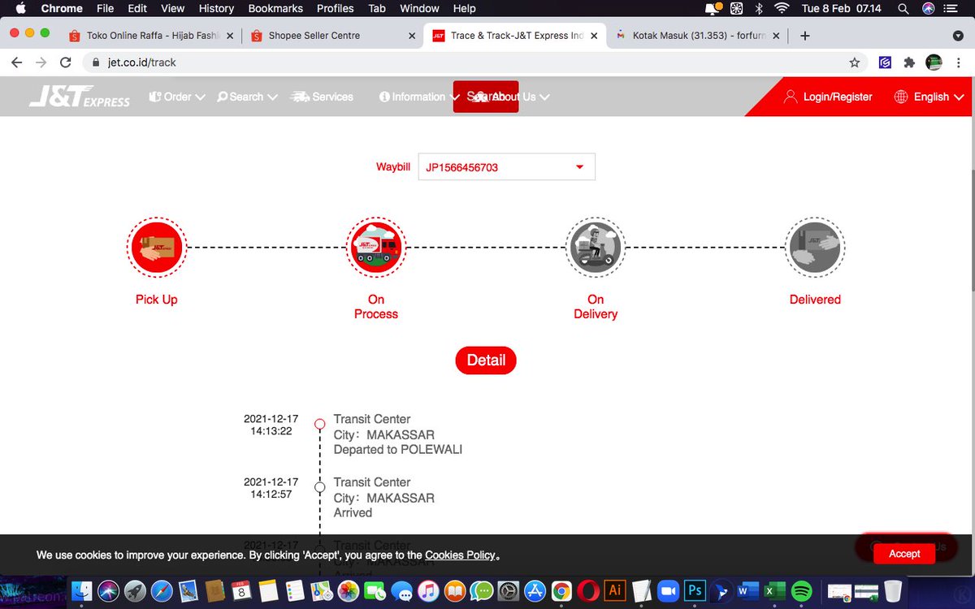
Task: Open the History menu
Action: (216, 8)
